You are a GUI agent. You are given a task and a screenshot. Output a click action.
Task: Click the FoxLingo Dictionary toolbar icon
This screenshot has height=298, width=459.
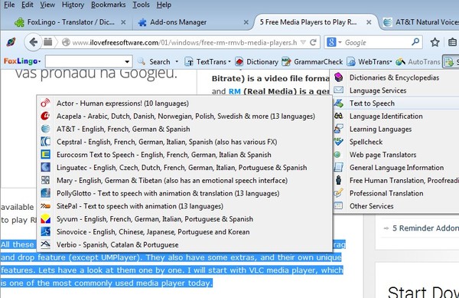coord(239,62)
